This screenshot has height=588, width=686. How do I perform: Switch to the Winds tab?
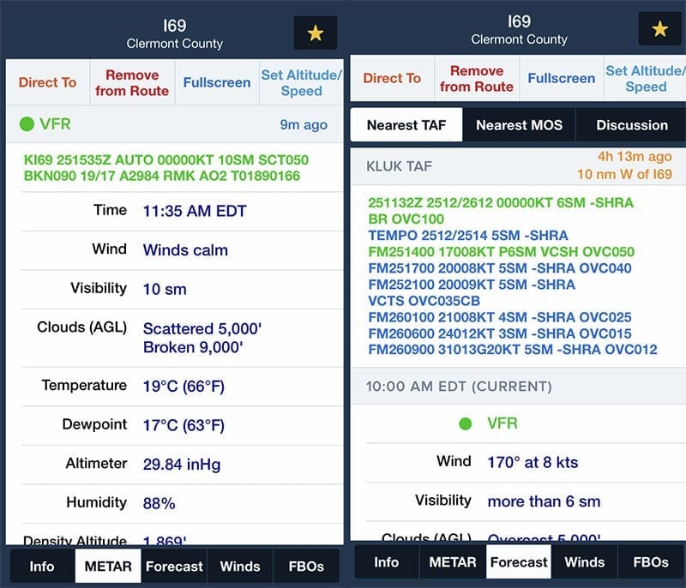pos(240,567)
